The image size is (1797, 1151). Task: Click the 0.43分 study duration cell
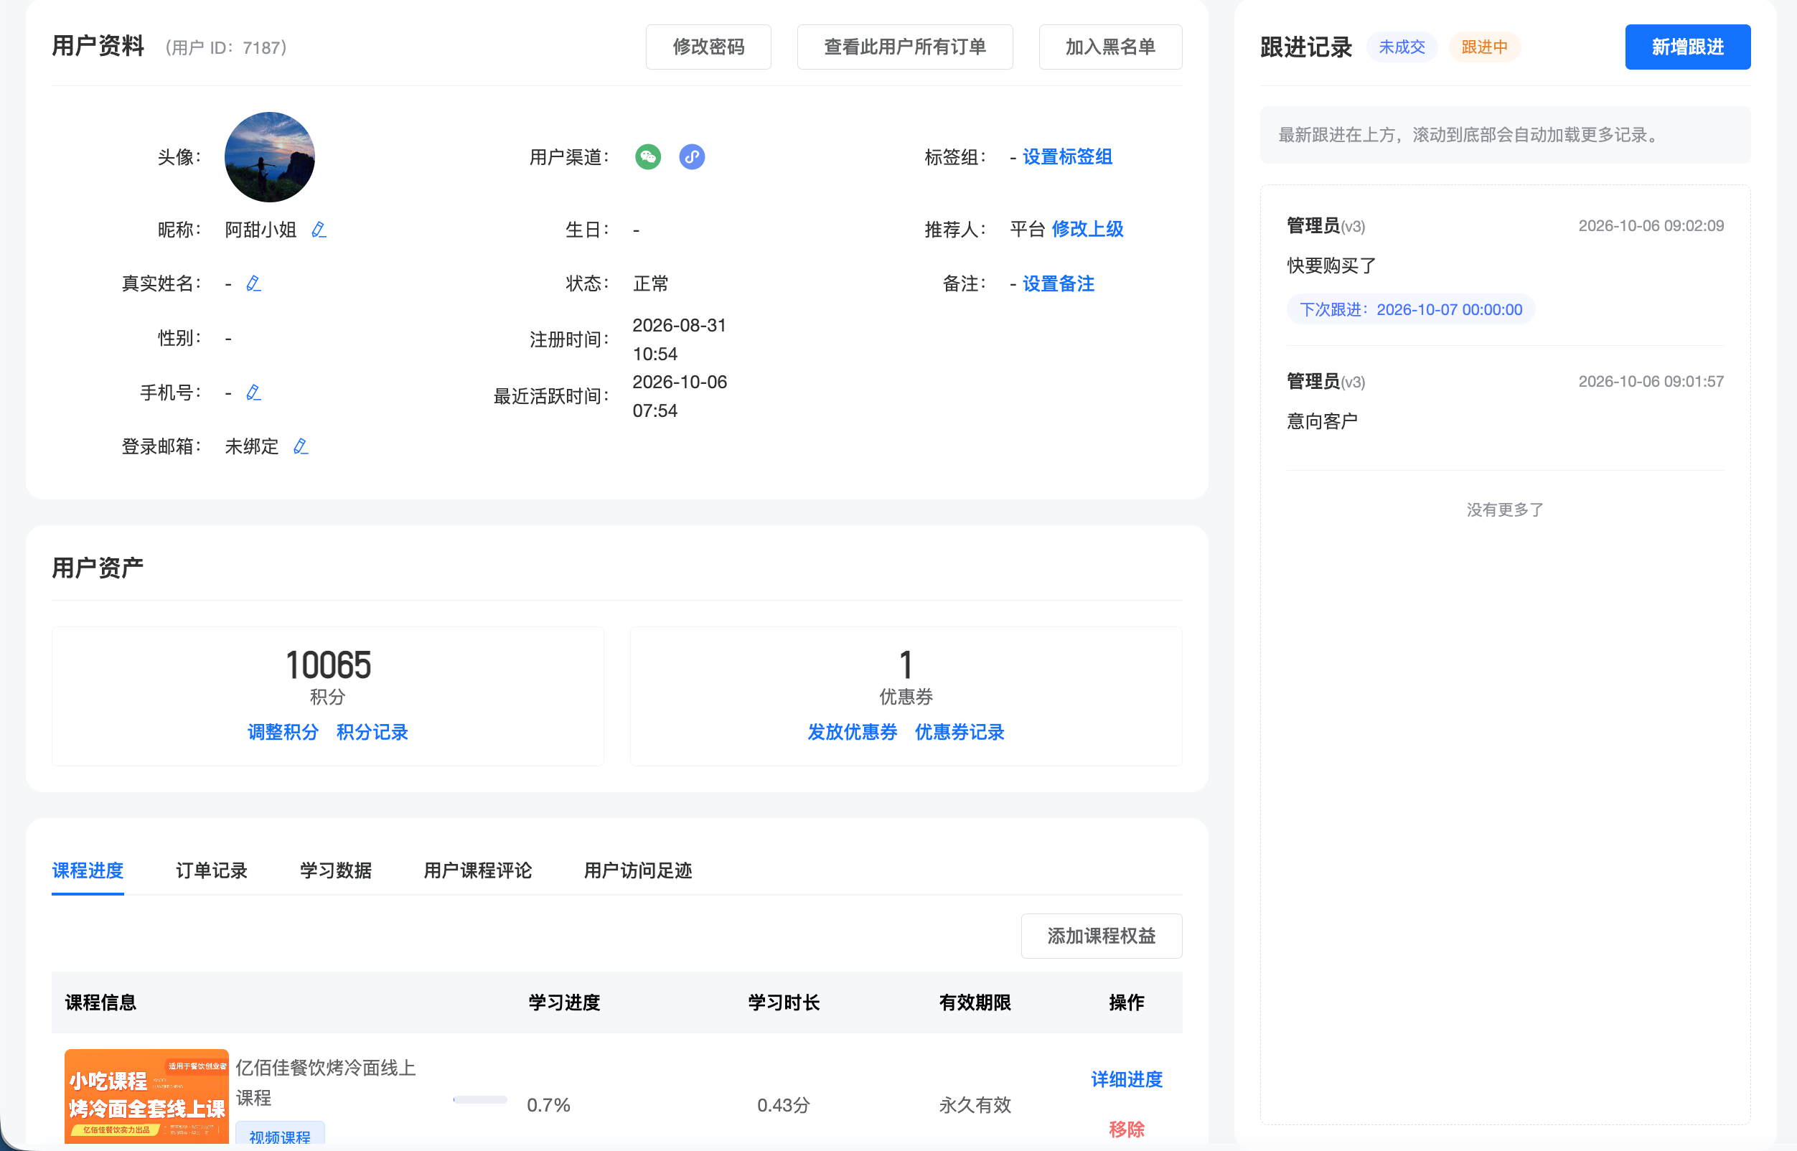[784, 1104]
